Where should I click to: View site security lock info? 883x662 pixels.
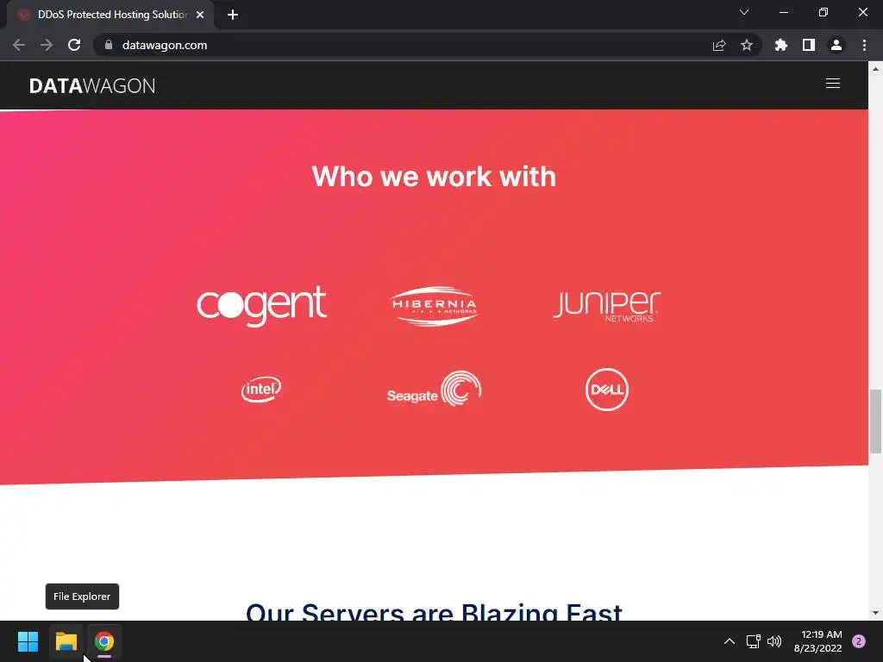(109, 45)
